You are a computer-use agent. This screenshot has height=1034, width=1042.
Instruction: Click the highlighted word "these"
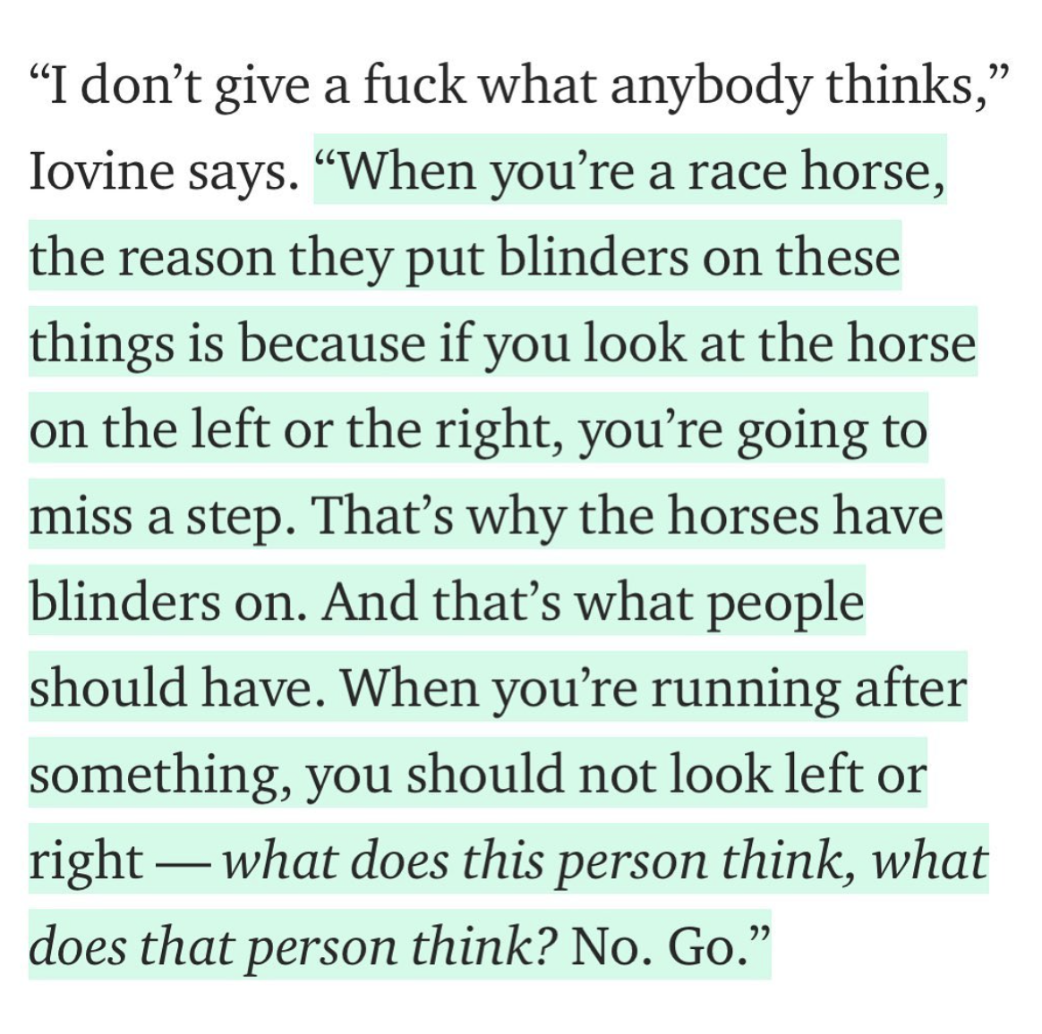coord(837,258)
